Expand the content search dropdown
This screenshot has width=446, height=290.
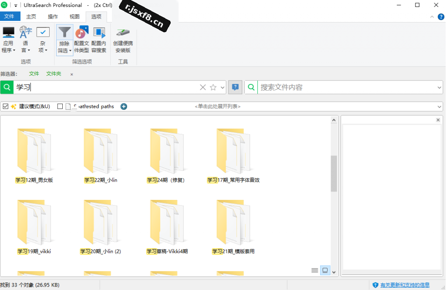(x=439, y=88)
